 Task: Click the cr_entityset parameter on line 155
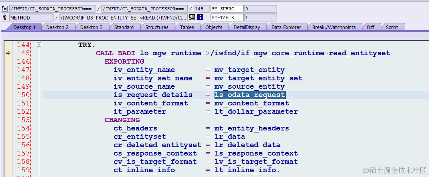[x=140, y=137]
